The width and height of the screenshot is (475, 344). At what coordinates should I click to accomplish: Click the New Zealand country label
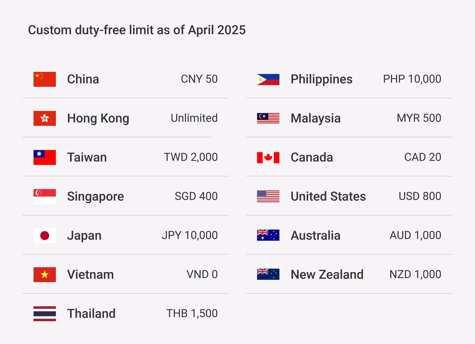[327, 274]
